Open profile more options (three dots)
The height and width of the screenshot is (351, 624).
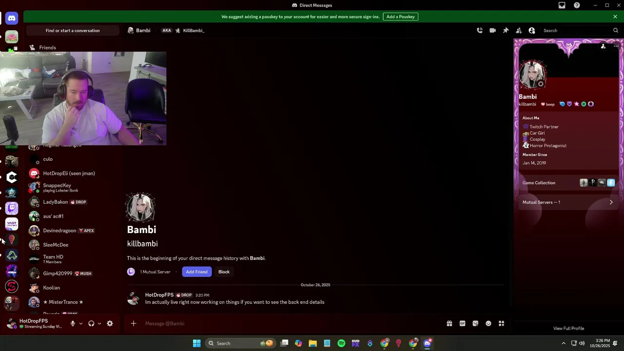(616, 47)
